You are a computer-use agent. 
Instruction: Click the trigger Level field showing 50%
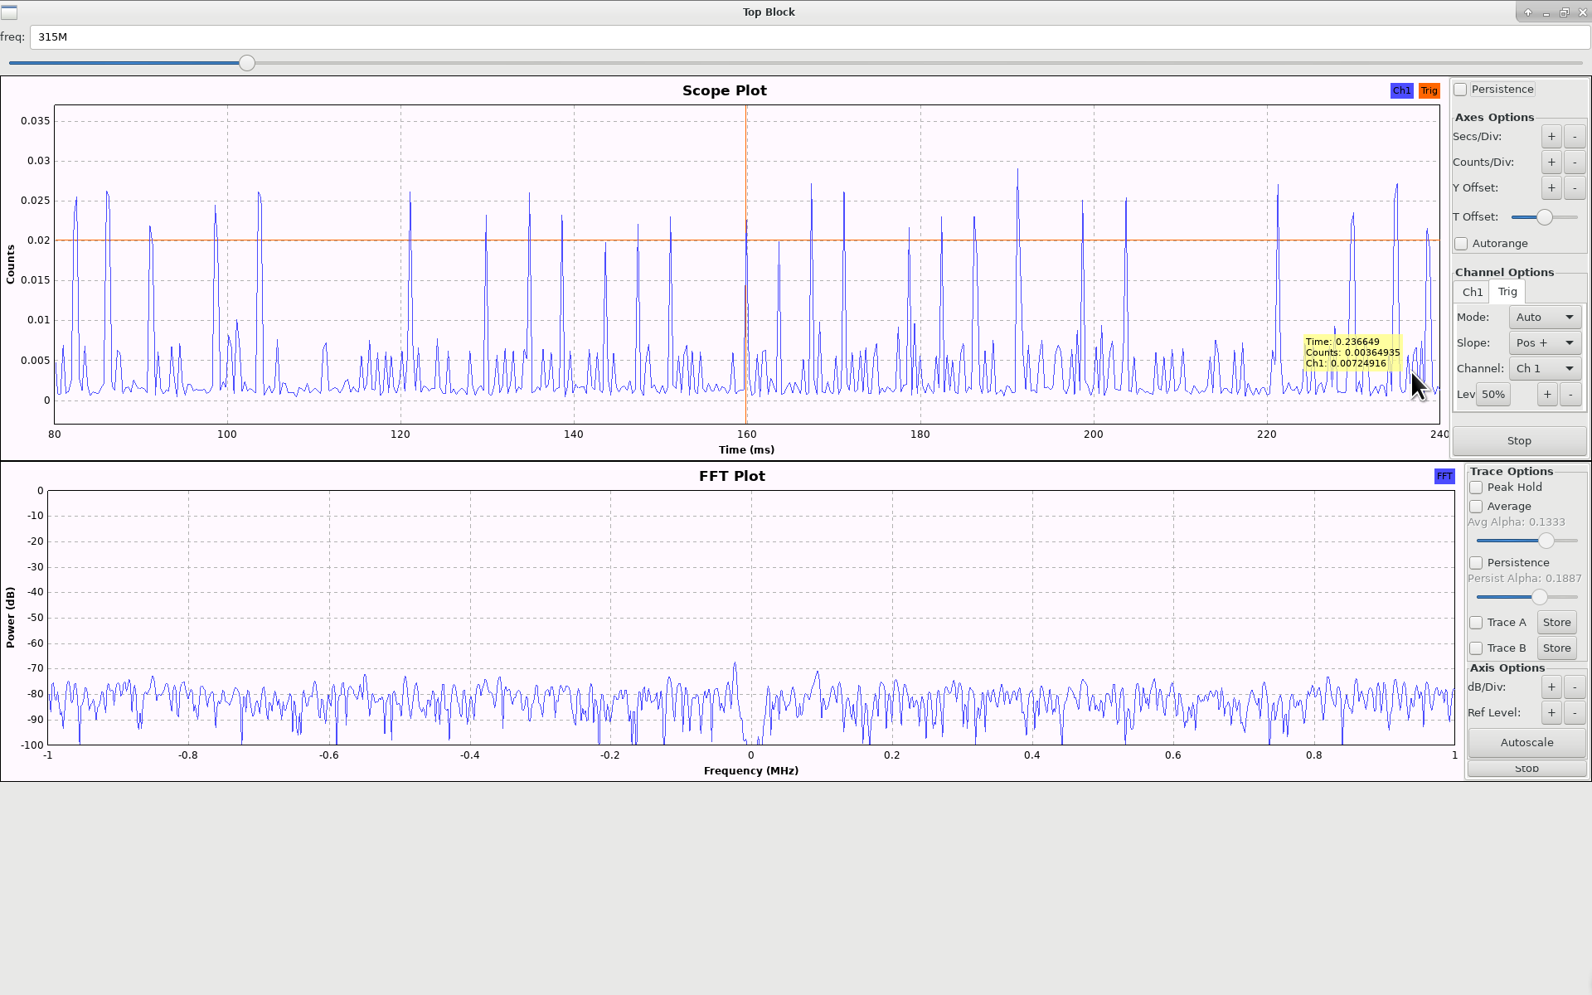pos(1492,395)
